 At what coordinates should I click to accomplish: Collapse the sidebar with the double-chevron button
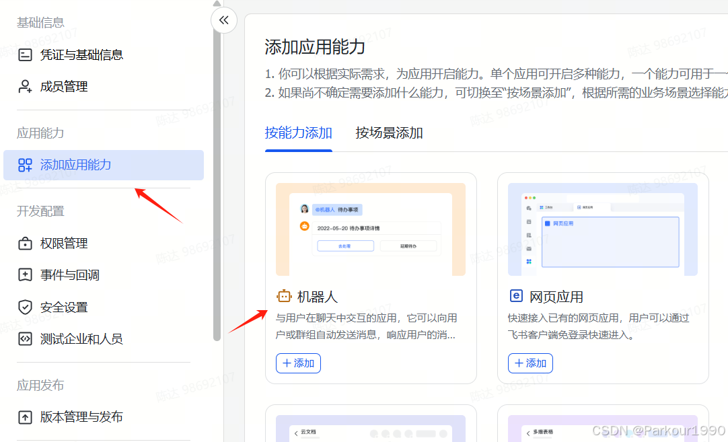224,20
